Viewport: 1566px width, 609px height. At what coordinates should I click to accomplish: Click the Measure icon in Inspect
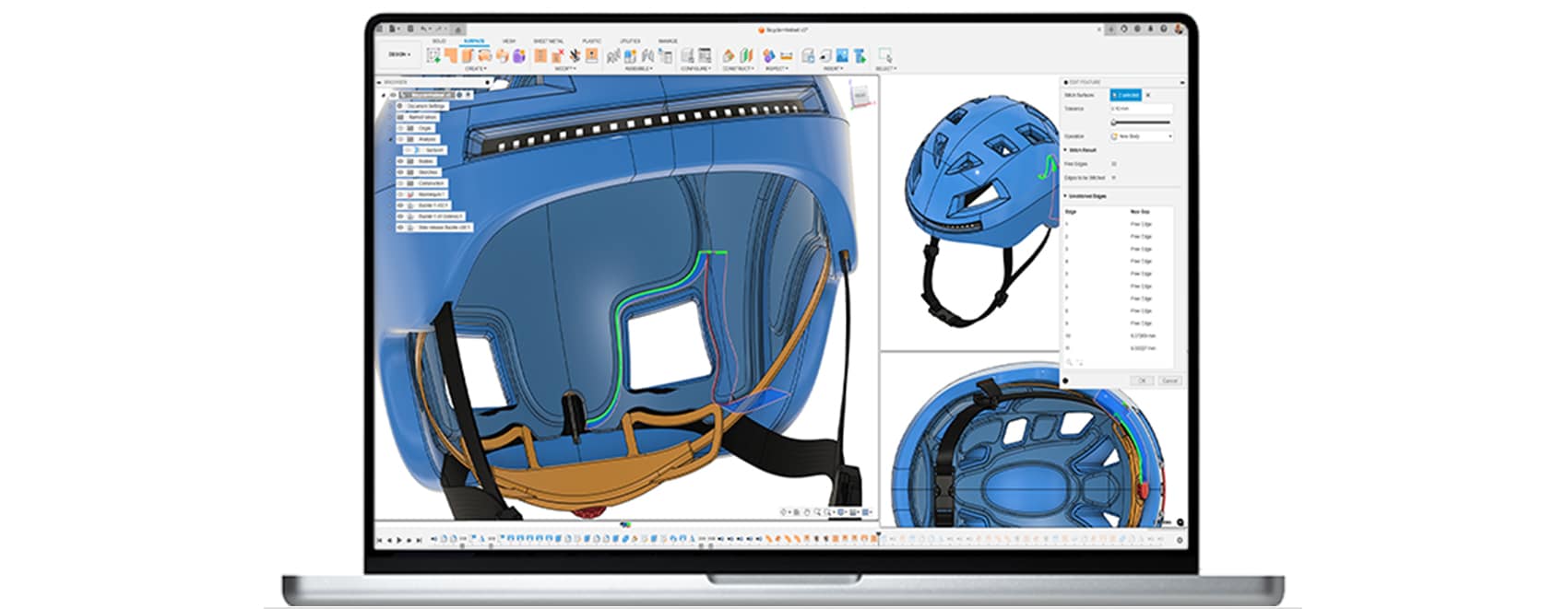click(x=769, y=56)
